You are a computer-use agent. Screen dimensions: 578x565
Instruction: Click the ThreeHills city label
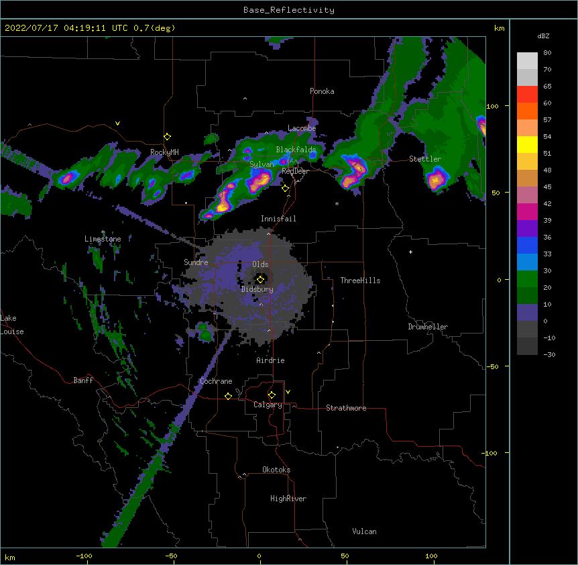point(360,280)
